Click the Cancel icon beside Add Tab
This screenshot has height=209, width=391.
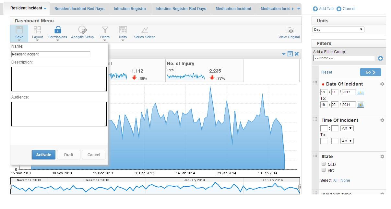tap(339, 9)
